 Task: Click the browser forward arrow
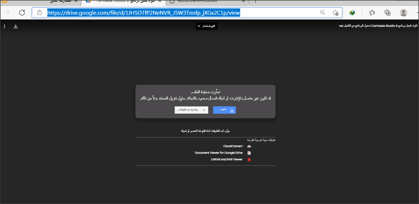point(7,13)
